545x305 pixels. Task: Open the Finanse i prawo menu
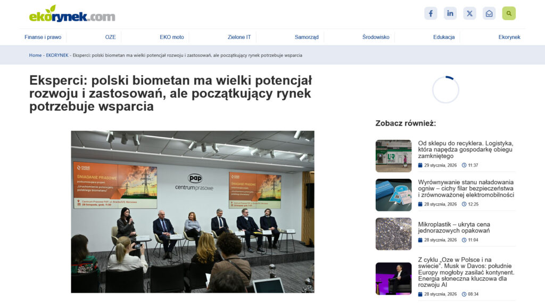pyautogui.click(x=43, y=37)
